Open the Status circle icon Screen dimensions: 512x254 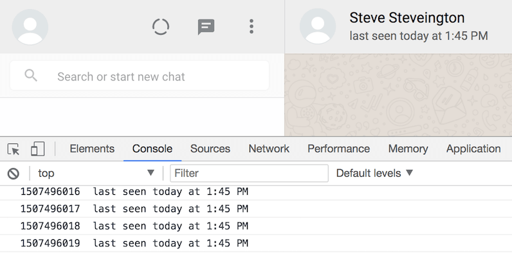point(161,27)
